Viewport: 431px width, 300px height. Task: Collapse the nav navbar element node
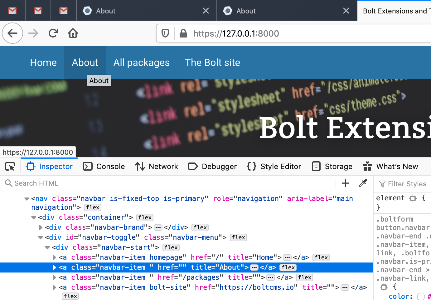coord(27,199)
